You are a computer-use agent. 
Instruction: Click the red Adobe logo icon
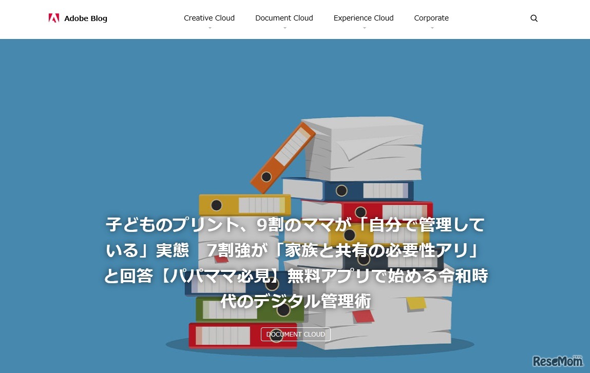[x=53, y=17]
